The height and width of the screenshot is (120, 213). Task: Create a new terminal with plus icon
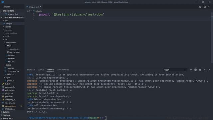click(191, 70)
